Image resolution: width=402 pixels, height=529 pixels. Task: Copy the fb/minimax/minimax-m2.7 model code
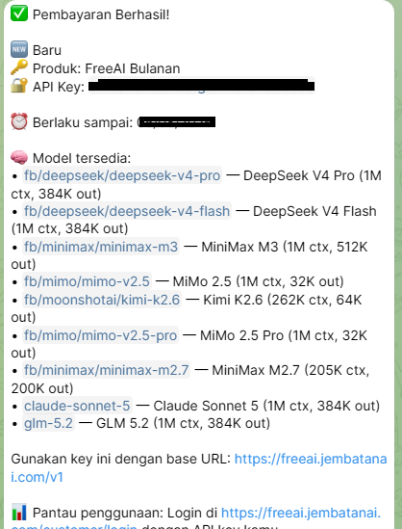106,370
